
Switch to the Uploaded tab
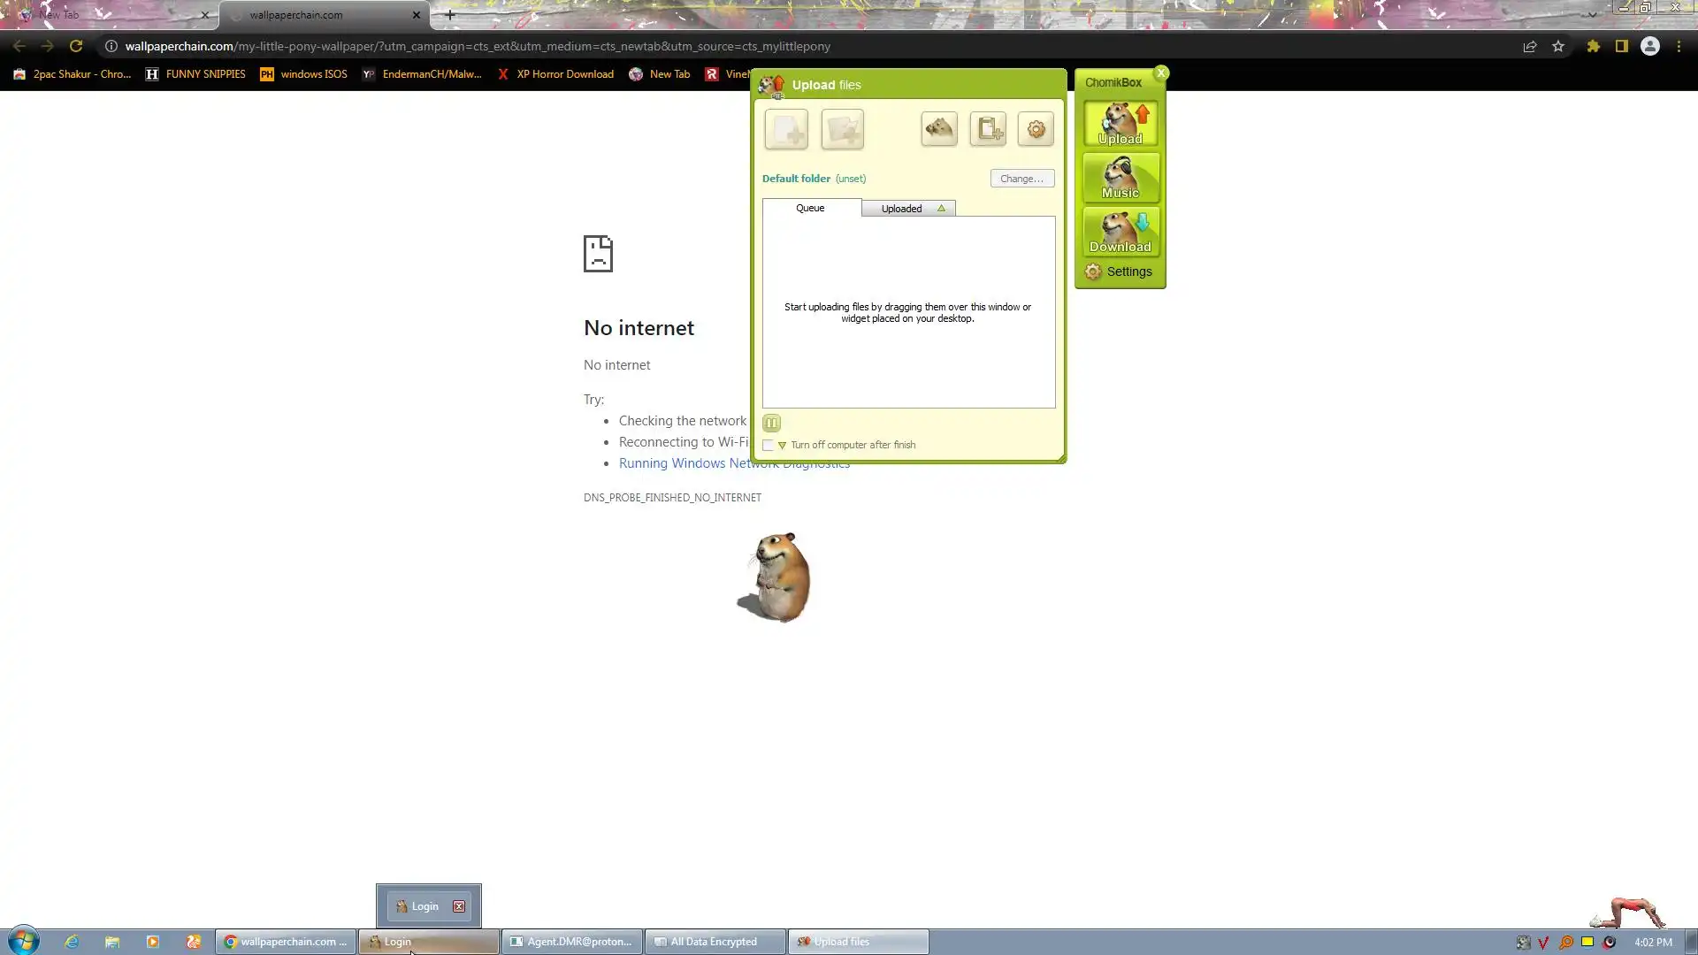[x=900, y=209]
